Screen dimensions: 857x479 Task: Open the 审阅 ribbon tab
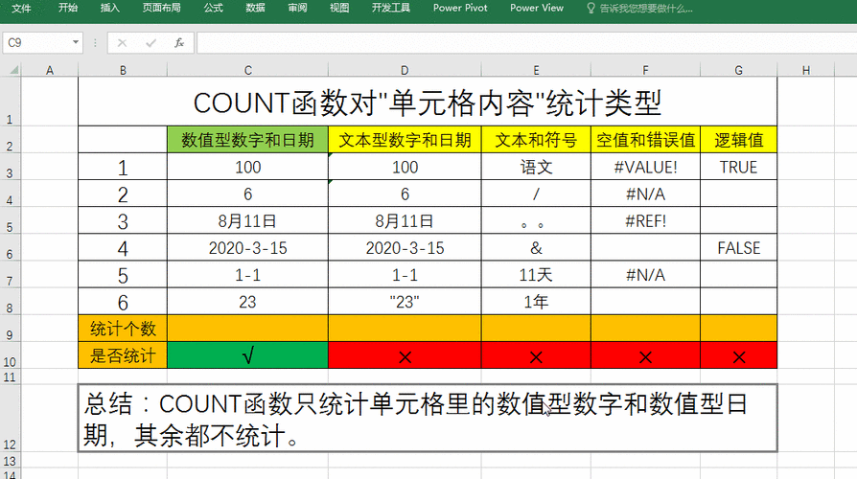297,9
